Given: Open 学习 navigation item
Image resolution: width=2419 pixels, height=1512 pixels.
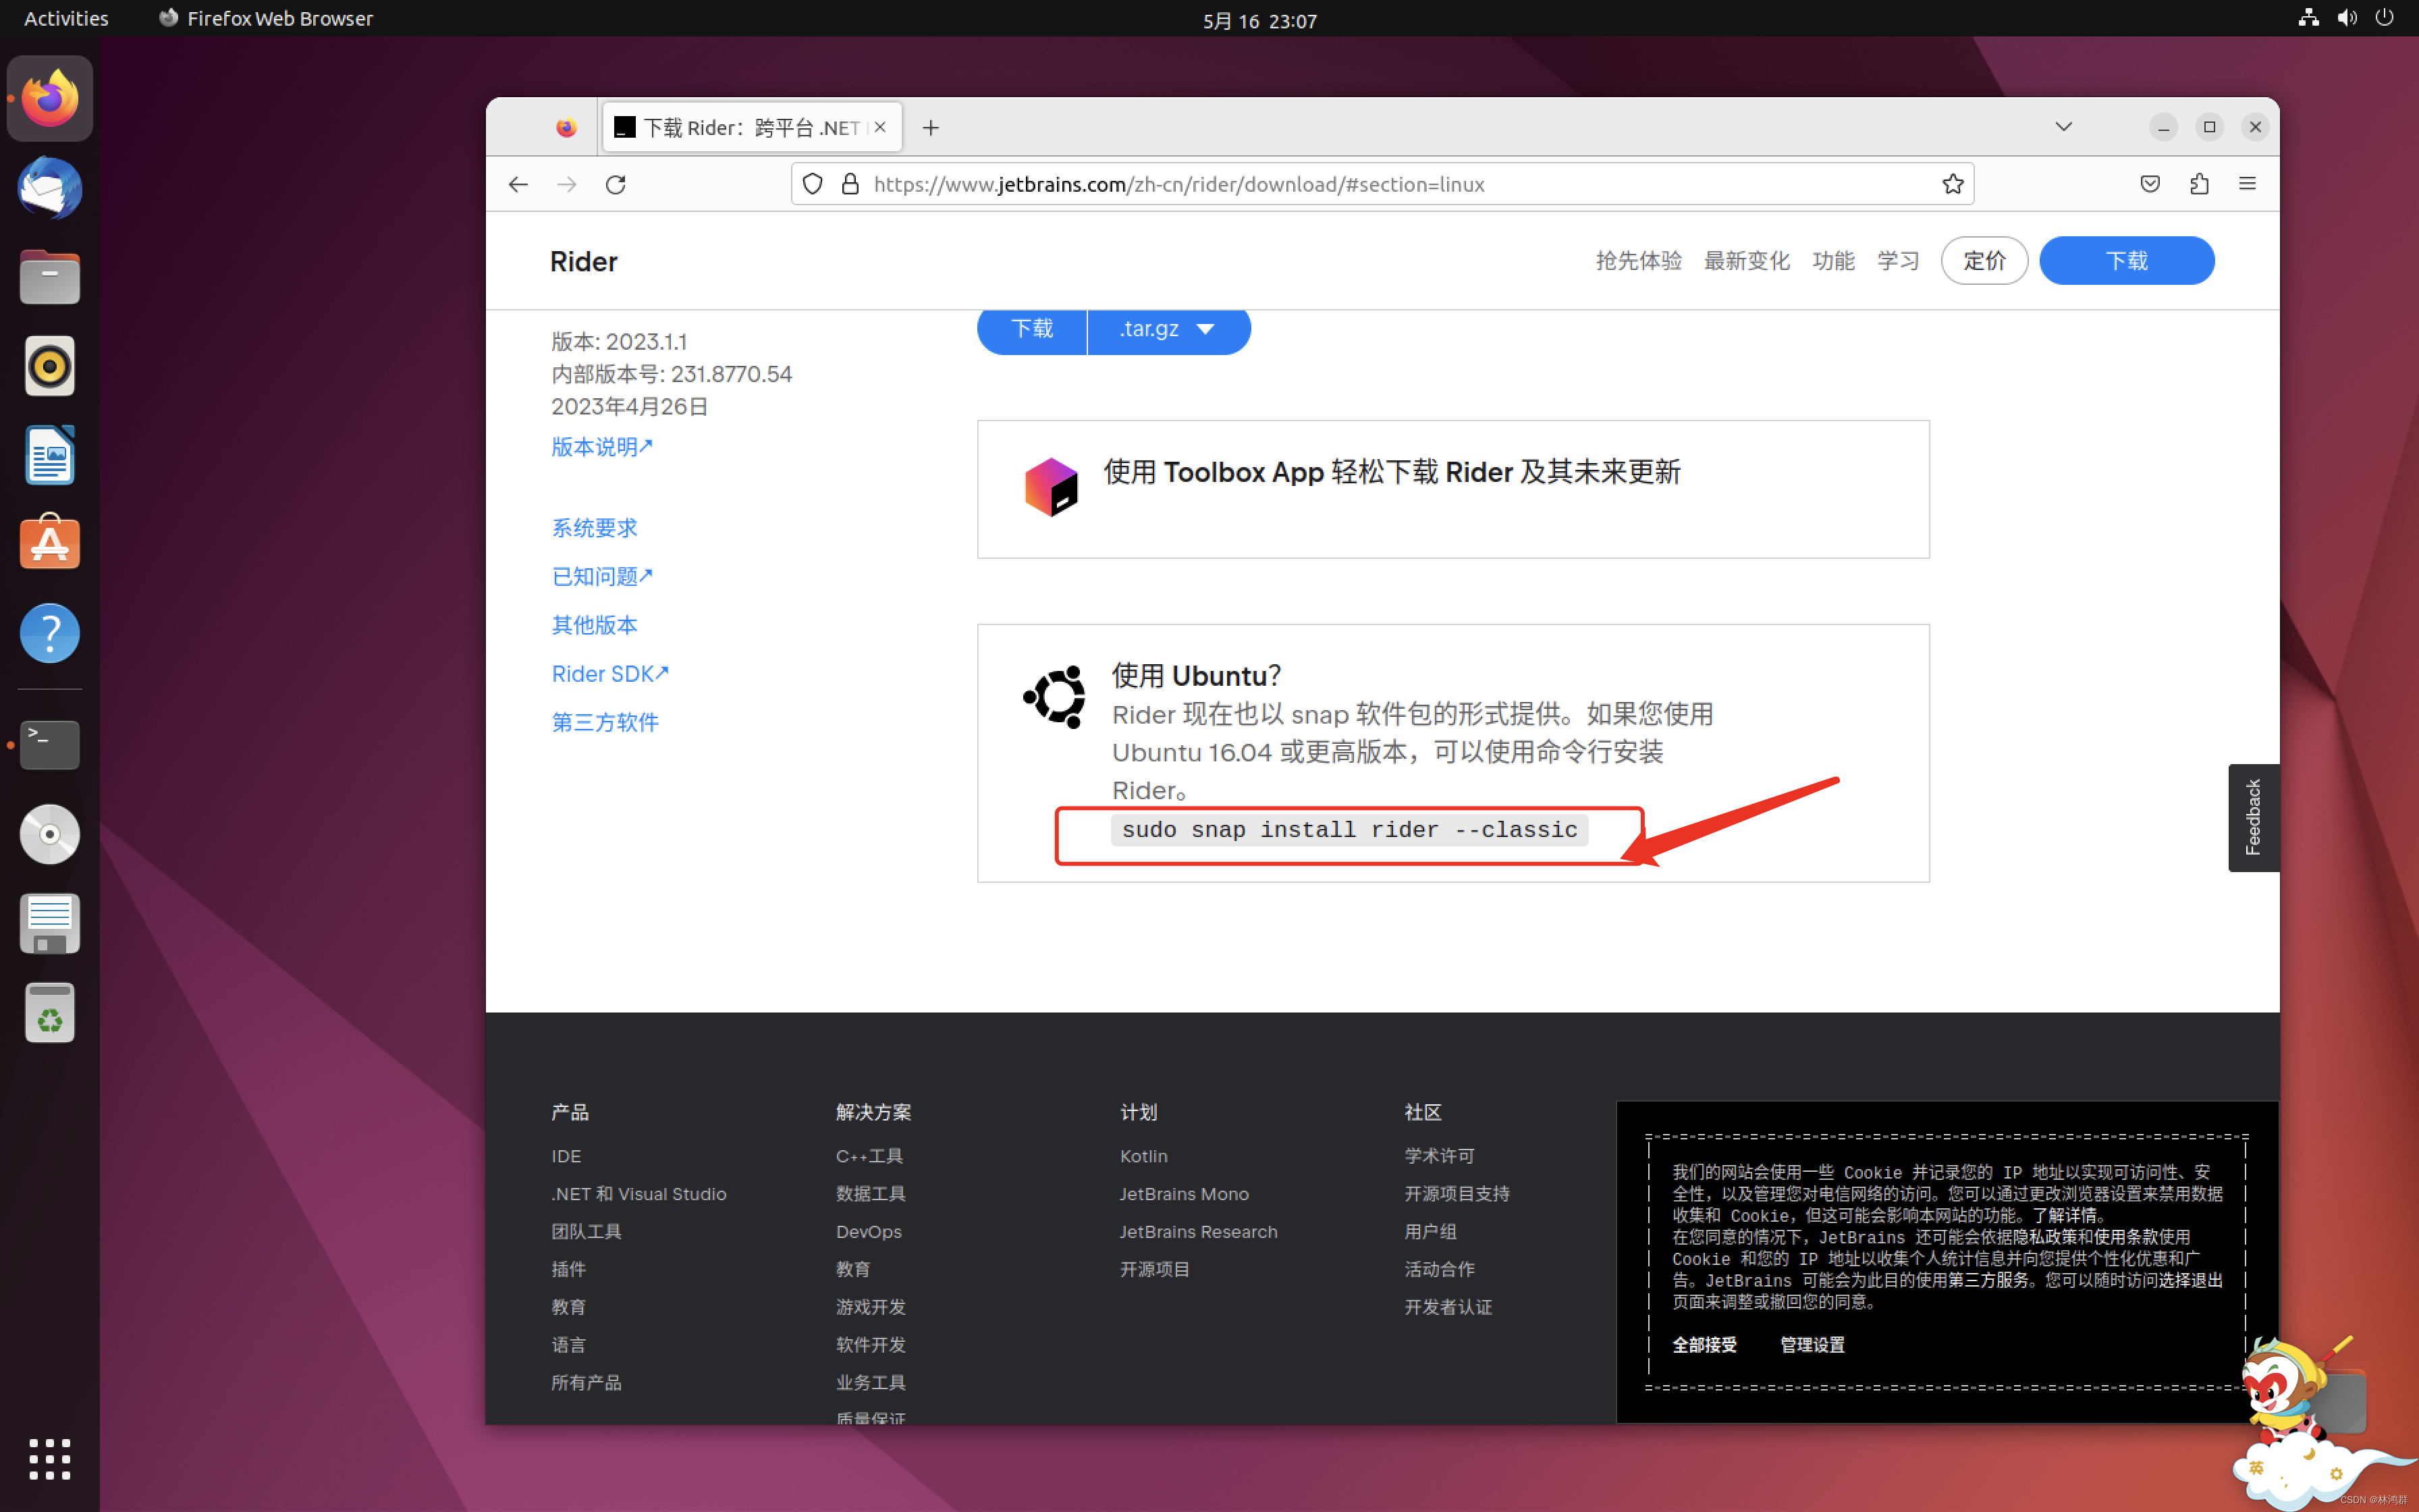Looking at the screenshot, I should point(1898,261).
